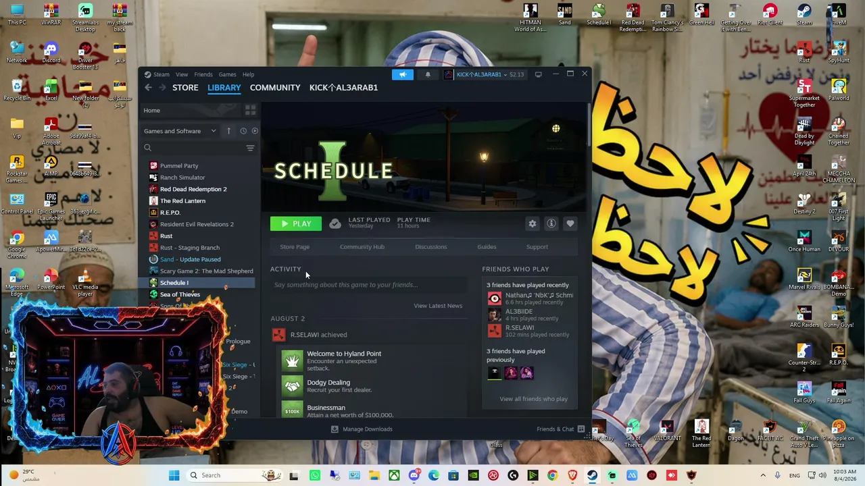Open the Support link
This screenshot has width=865, height=486.
click(x=537, y=247)
